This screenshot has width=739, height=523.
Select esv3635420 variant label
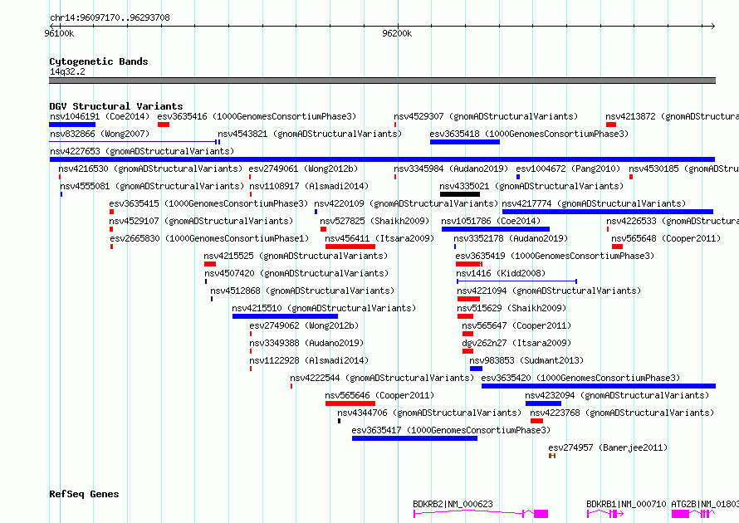(580, 378)
